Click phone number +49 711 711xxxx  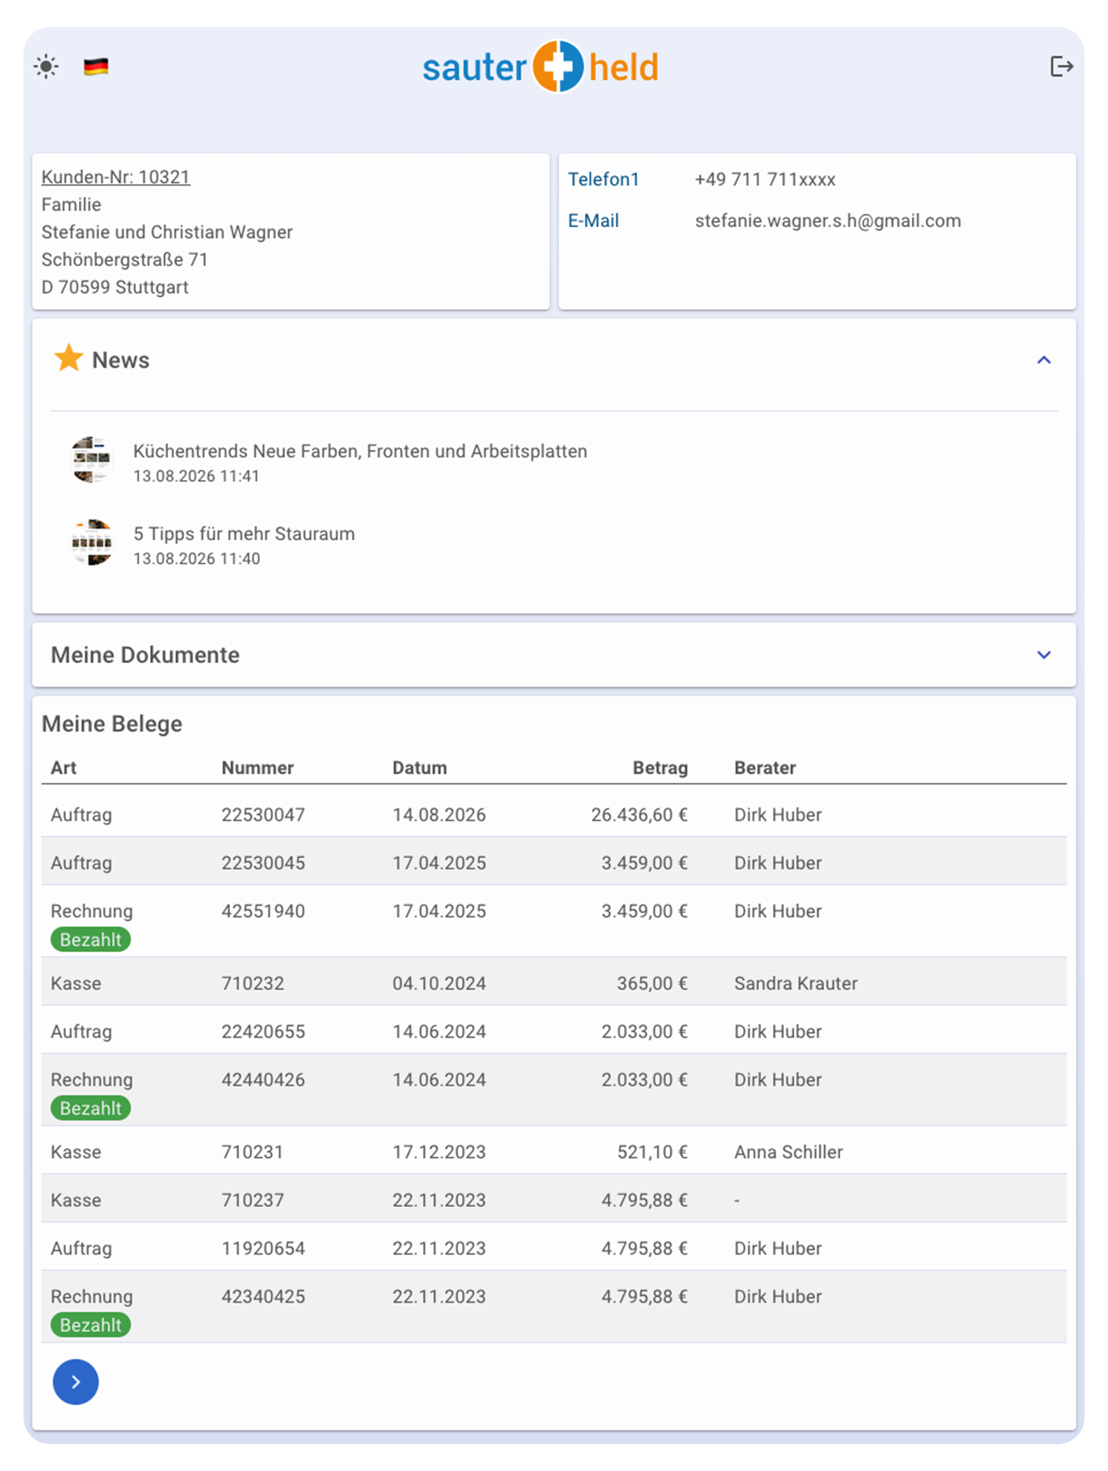coord(765,179)
